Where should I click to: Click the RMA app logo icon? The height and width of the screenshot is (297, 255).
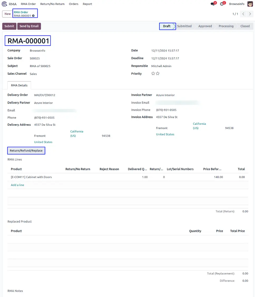pos(4,4)
